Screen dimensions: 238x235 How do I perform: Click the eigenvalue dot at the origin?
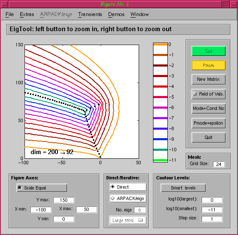100,157
